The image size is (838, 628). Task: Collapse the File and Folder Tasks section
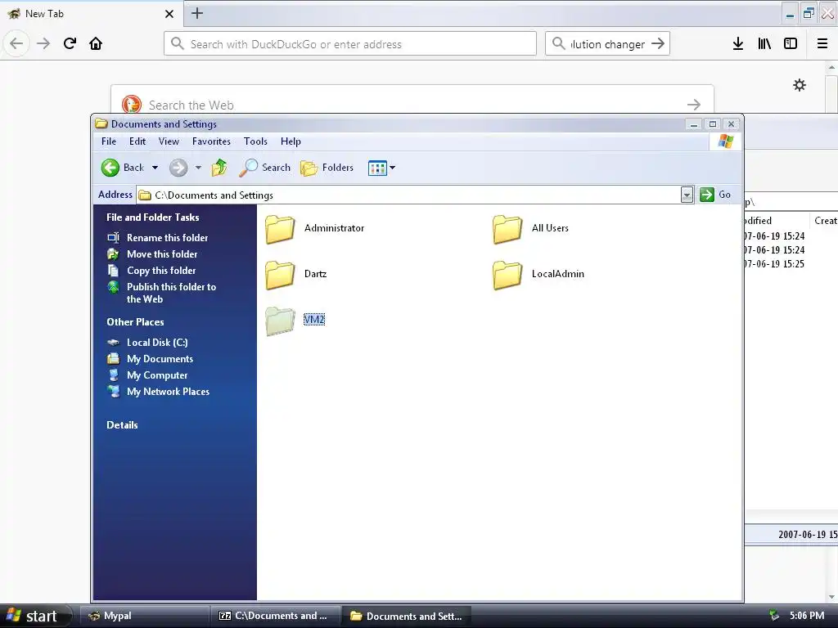pyautogui.click(x=152, y=218)
